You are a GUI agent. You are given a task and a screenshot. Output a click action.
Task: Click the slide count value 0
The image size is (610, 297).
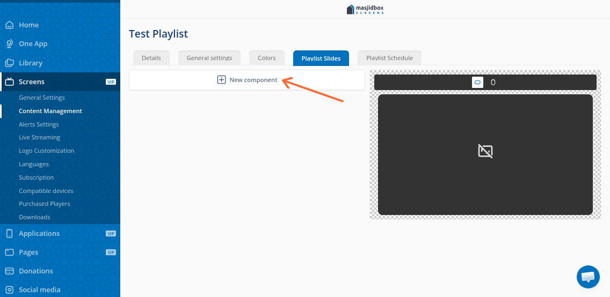tap(493, 83)
